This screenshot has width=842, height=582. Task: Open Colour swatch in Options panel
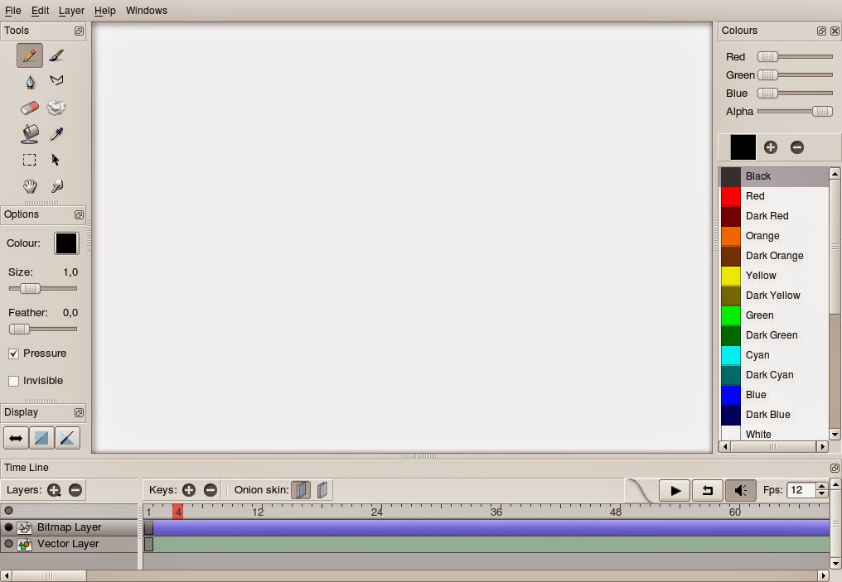[x=66, y=243]
